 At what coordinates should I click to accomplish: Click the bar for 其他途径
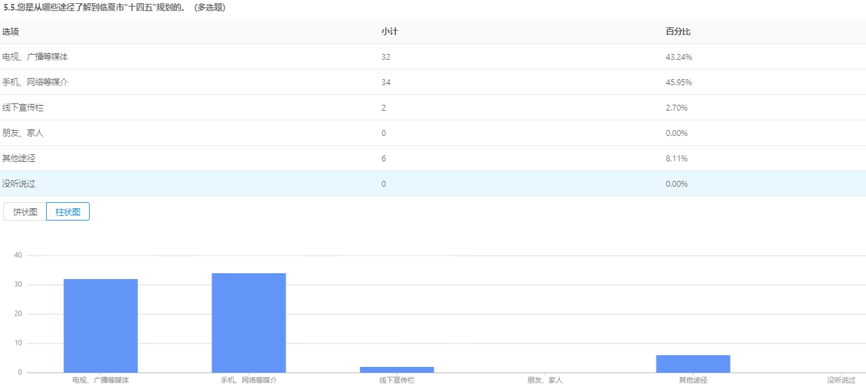click(x=693, y=364)
